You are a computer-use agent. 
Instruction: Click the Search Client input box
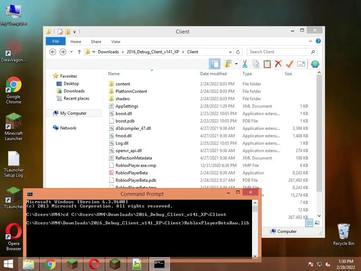pos(282,52)
